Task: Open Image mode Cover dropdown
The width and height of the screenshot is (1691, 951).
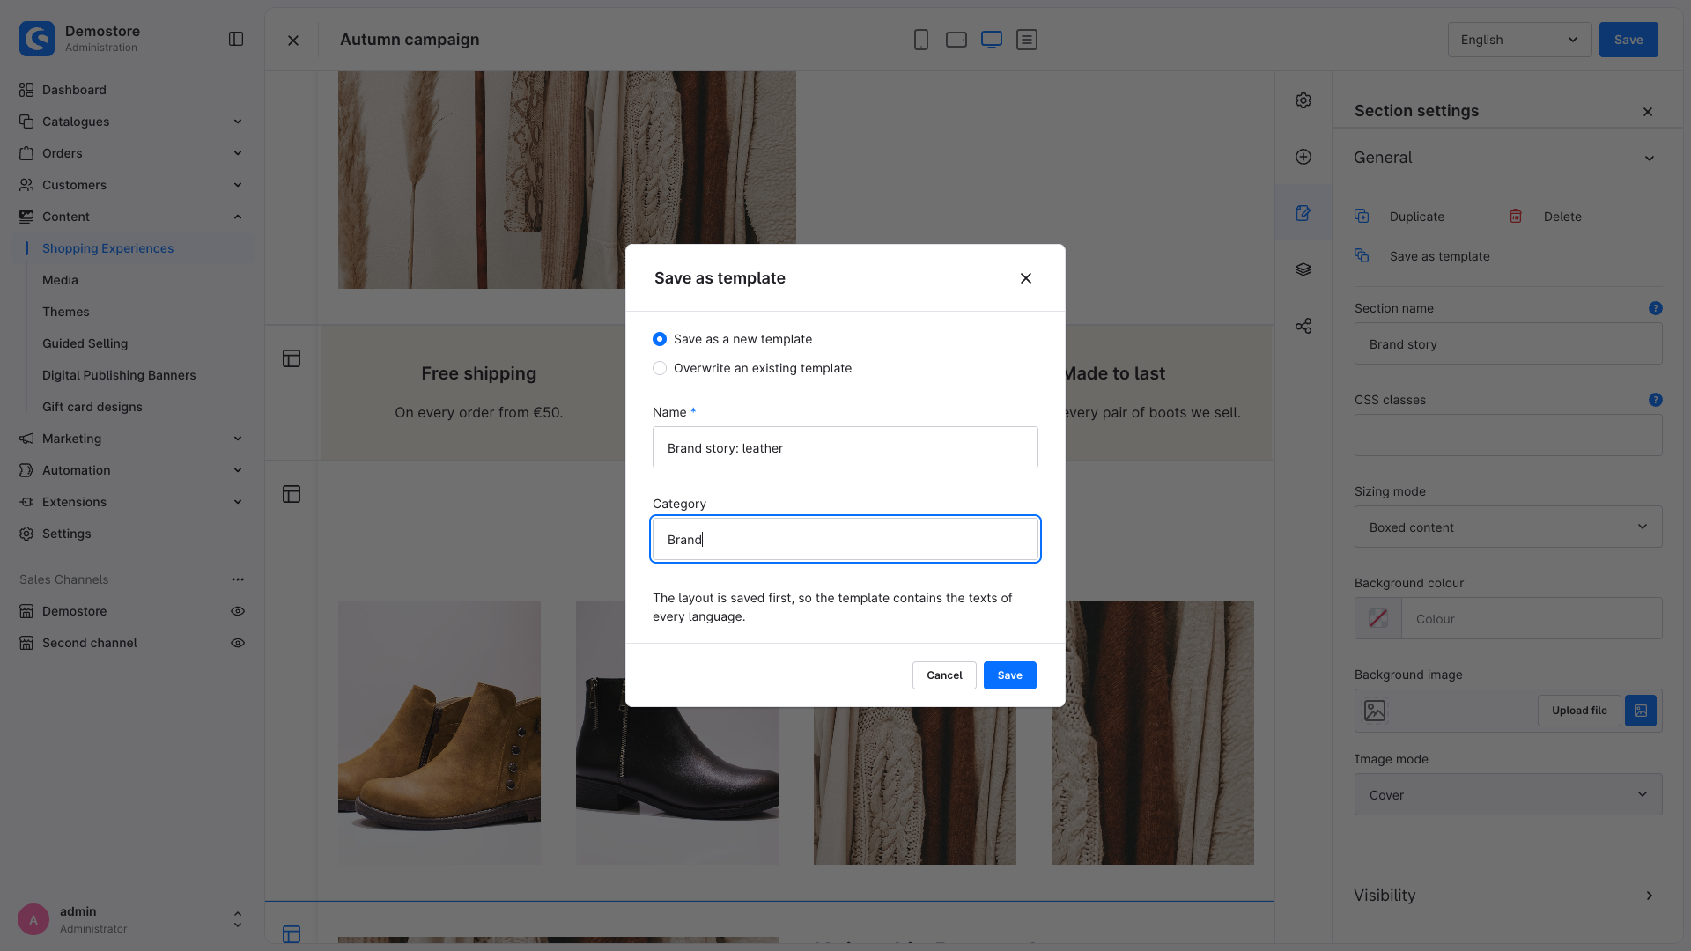Action: coord(1508,794)
